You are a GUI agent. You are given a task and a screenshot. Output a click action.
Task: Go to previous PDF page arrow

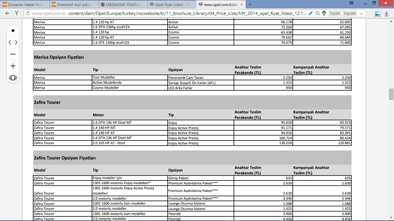pyautogui.click(x=10, y=42)
